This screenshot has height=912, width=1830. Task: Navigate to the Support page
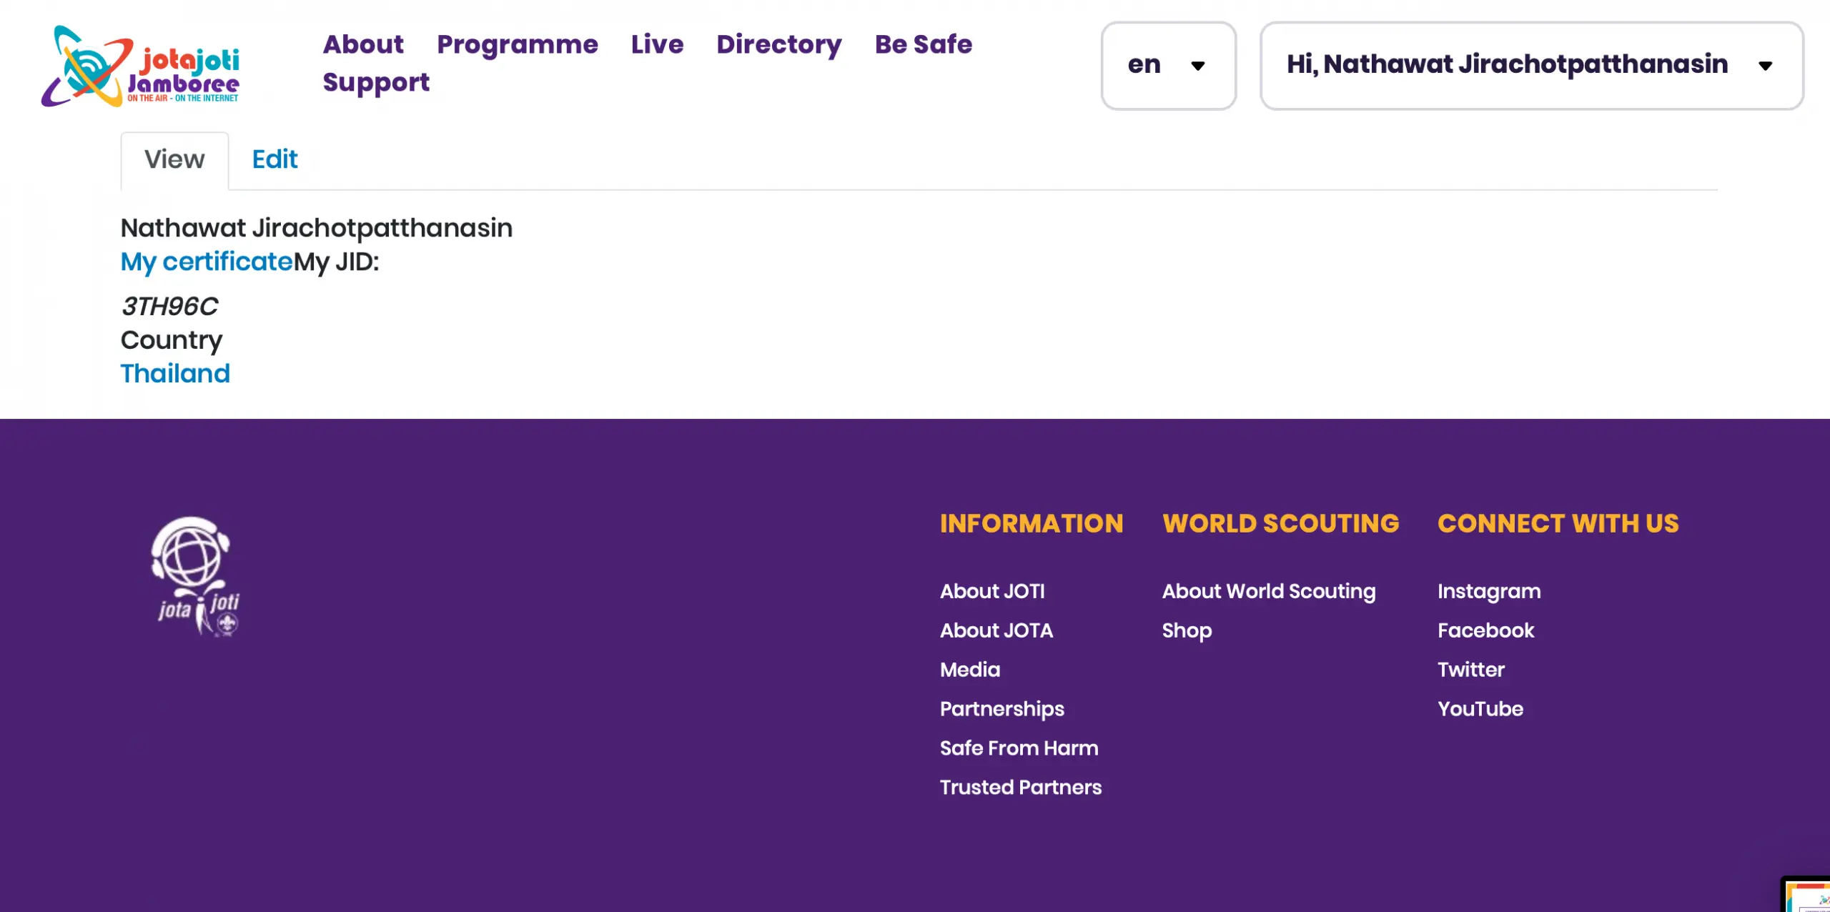376,82
